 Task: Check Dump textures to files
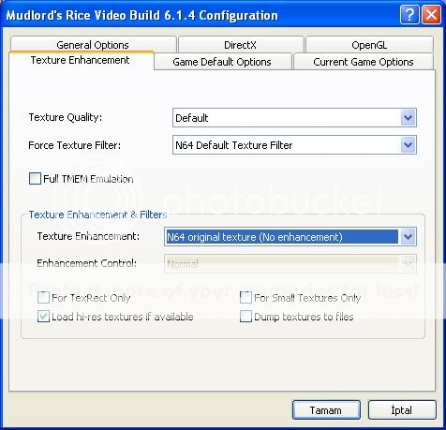point(245,316)
